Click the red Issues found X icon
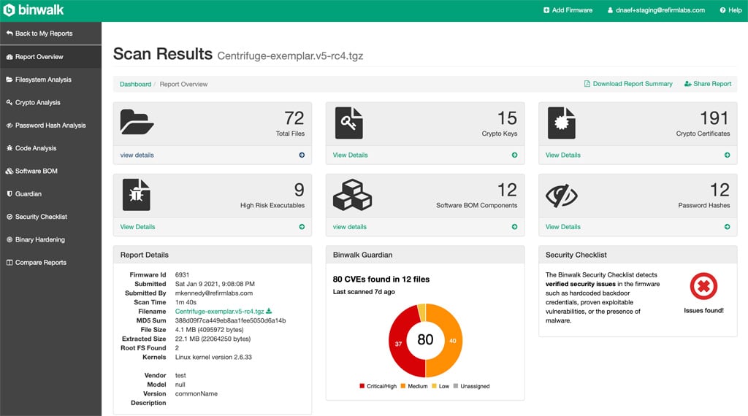748x416 pixels. click(703, 287)
